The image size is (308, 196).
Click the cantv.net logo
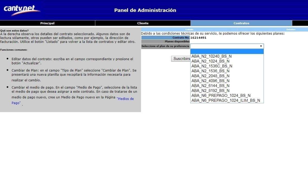pos(22,10)
